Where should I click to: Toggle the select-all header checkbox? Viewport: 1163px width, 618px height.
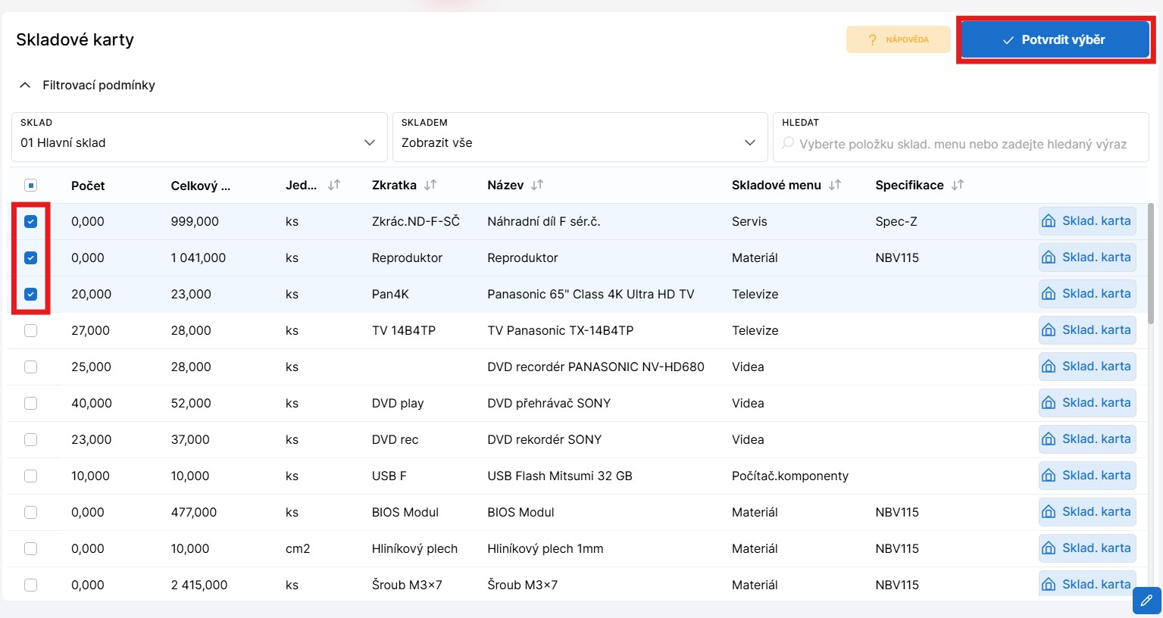click(x=31, y=186)
